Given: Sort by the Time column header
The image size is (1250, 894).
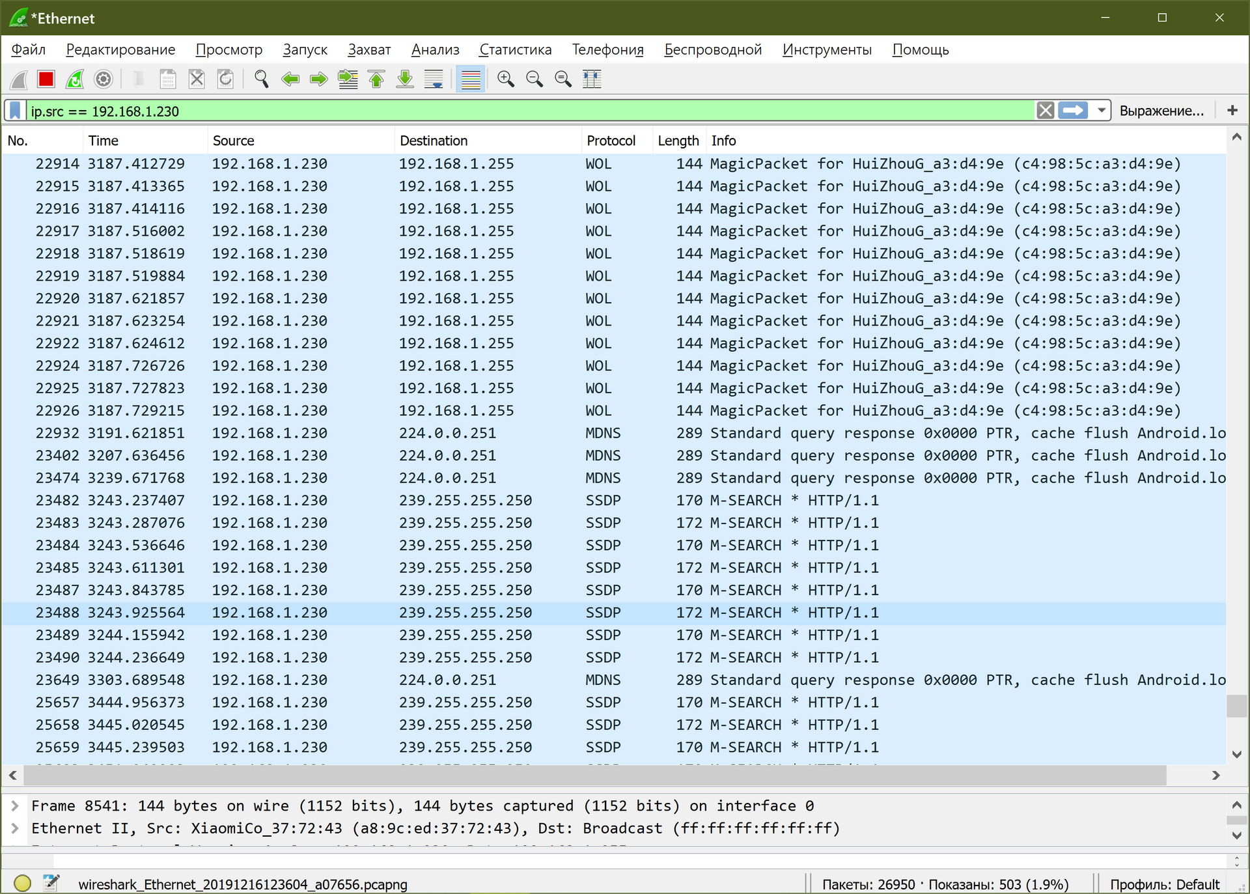Looking at the screenshot, I should [x=146, y=141].
